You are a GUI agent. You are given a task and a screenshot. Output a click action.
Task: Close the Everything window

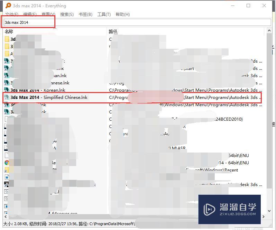[264, 6]
